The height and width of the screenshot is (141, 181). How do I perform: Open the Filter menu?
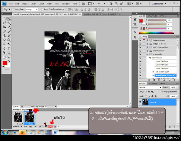coord(49,4)
